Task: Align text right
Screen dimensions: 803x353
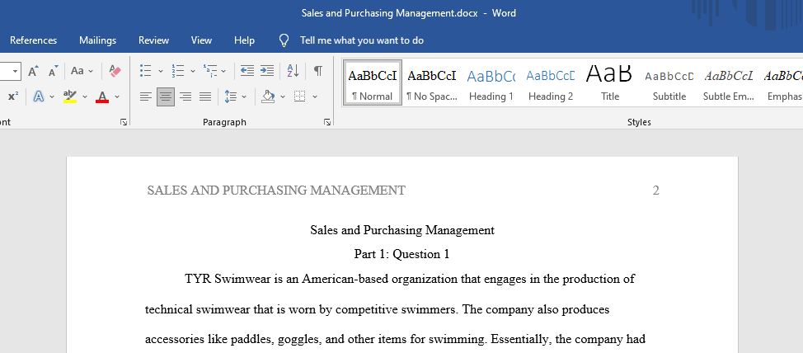Action: click(x=185, y=96)
